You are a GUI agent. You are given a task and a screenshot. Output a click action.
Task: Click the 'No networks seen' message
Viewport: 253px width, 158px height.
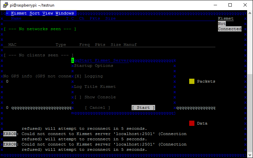[x=40, y=29]
